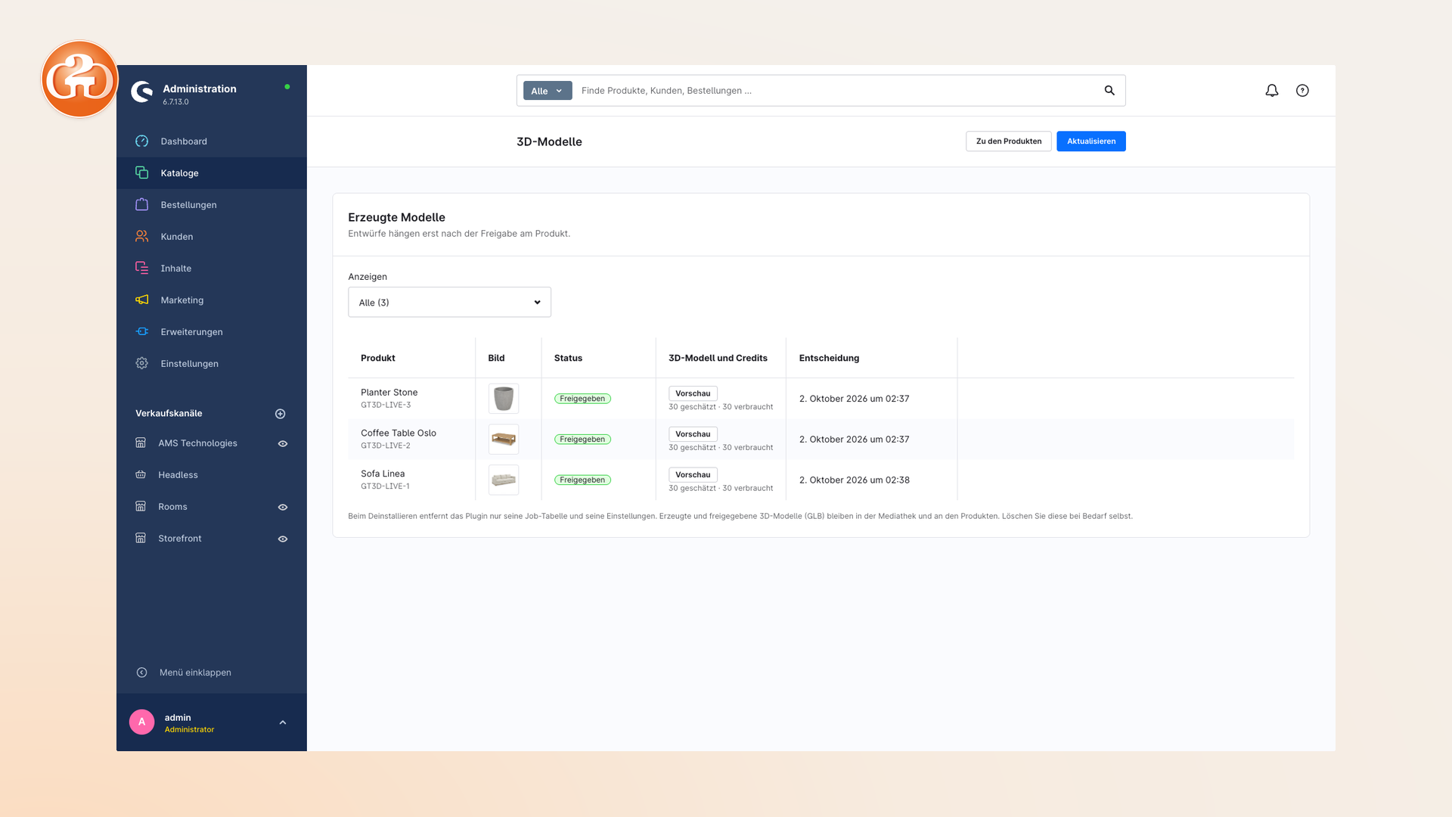Viewport: 1452px width, 817px height.
Task: Click Freigegeben status badge for Sofa Linea
Action: pyautogui.click(x=582, y=480)
